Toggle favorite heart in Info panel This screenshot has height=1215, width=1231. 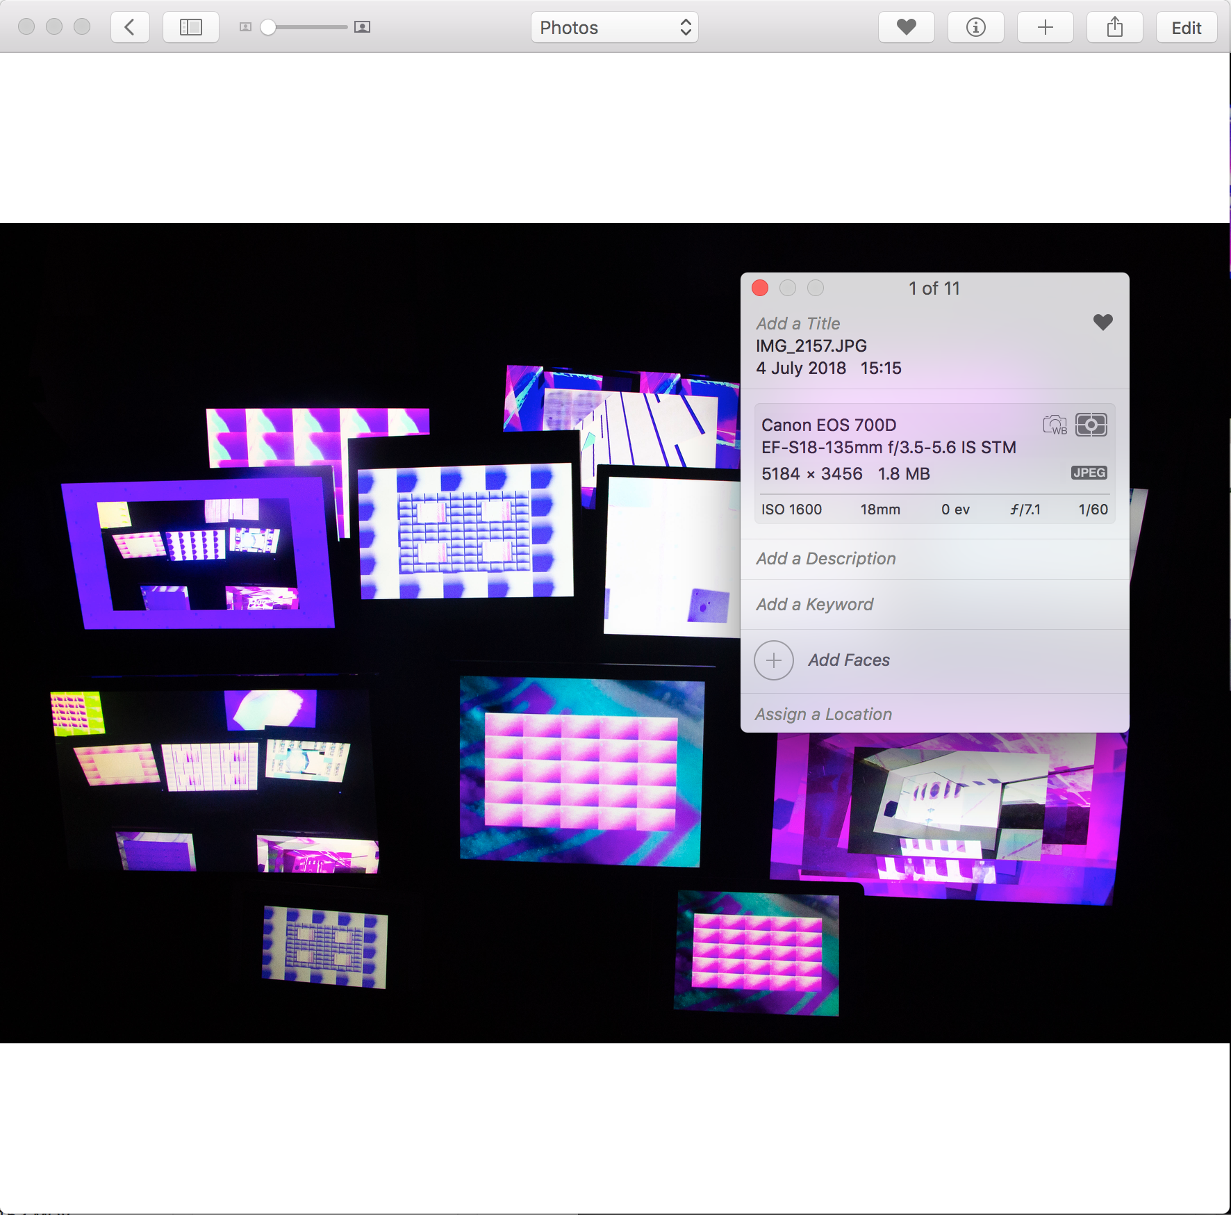(x=1102, y=322)
